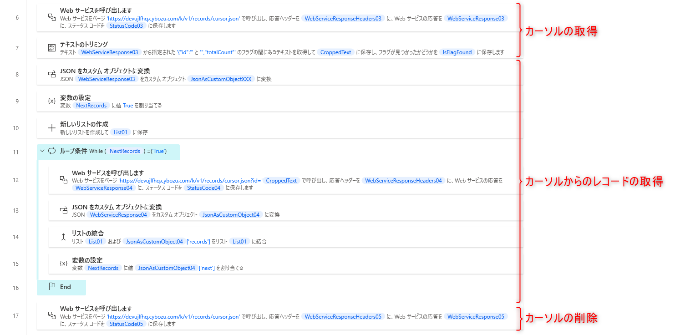Select the WebServiceResponse03 chip in step 8
675x335 pixels.
tap(106, 79)
